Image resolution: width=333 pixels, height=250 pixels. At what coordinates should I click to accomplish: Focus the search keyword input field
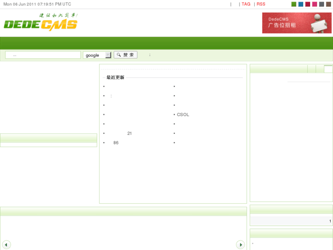click(x=43, y=55)
